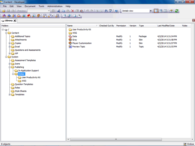
Task: Click the properties pane icon next to Refresh
Action: click(171, 11)
